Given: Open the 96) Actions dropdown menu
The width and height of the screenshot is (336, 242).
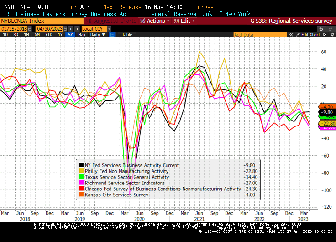Looking at the screenshot, I should click(155, 21).
